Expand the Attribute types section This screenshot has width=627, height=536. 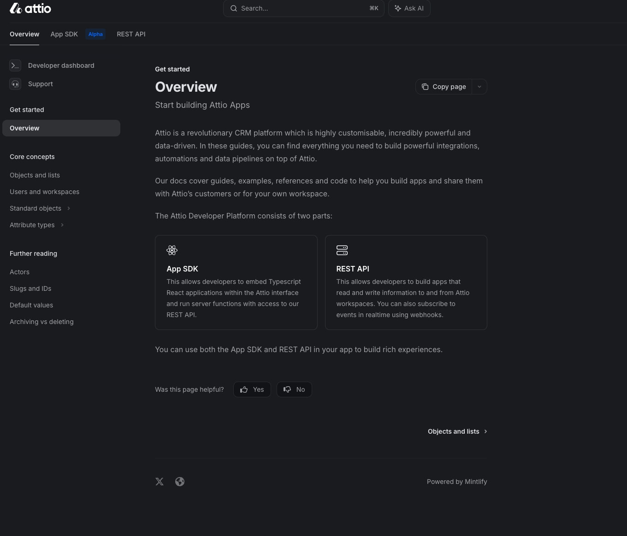click(62, 225)
